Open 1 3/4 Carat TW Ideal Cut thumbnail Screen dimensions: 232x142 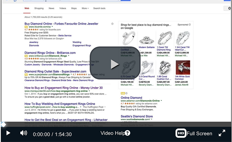183,38
